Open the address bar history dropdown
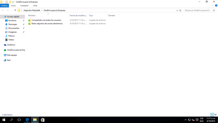 [x=177, y=10]
